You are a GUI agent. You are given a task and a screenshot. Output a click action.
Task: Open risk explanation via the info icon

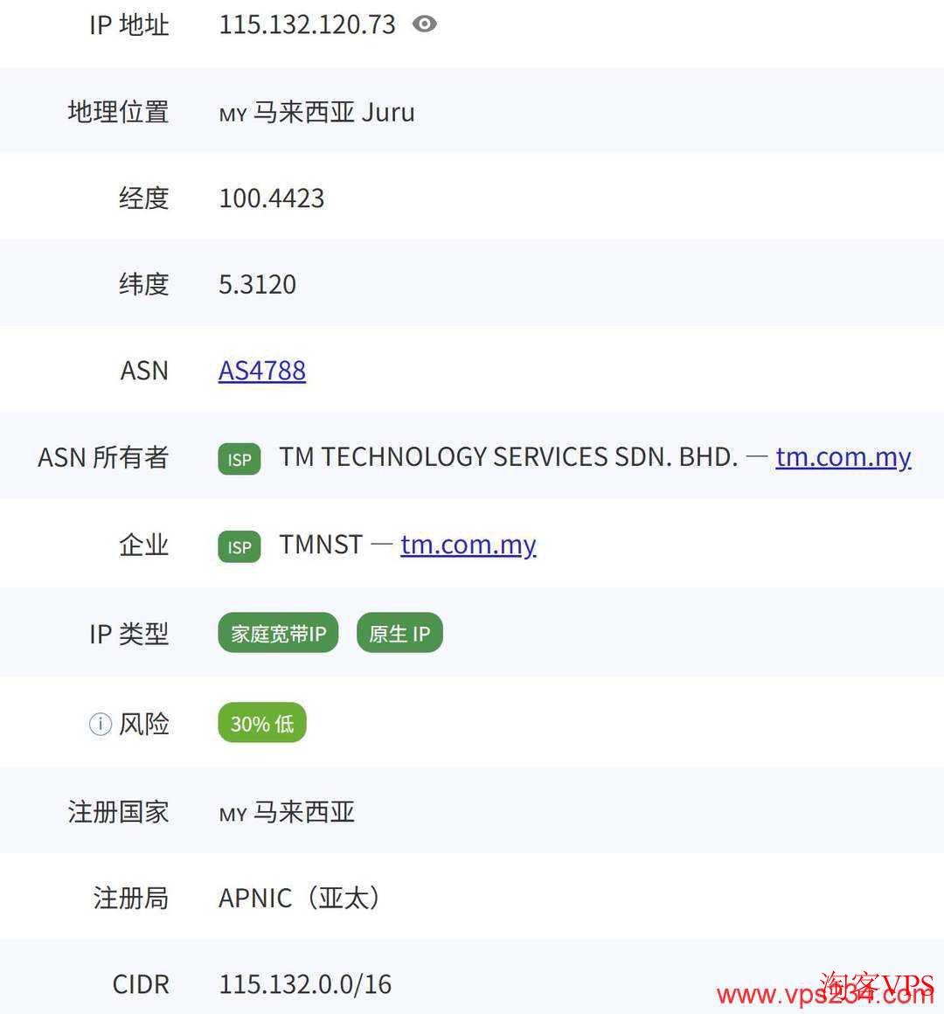pyautogui.click(x=99, y=724)
